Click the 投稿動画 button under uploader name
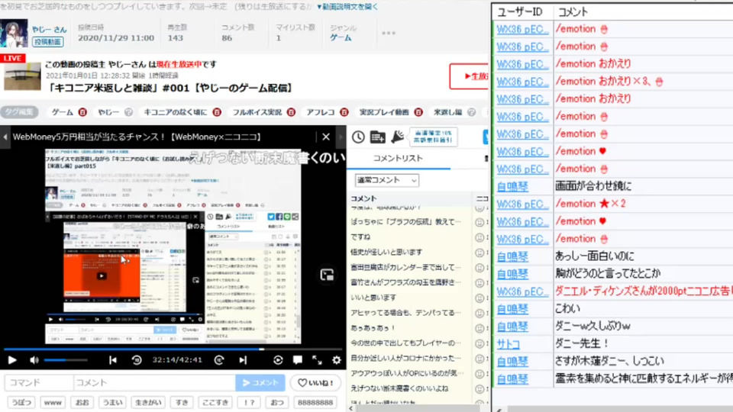 tap(47, 41)
